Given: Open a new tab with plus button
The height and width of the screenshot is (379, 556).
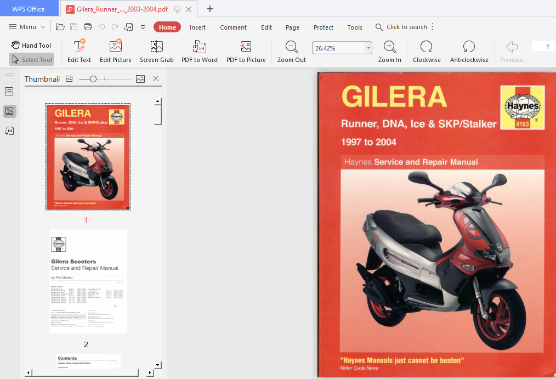Looking at the screenshot, I should pos(210,9).
